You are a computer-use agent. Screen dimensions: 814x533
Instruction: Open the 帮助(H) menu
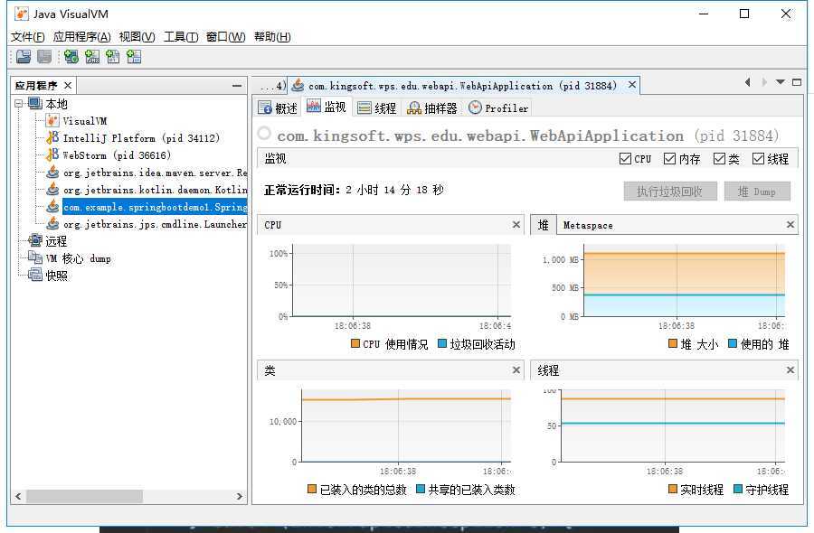tap(272, 37)
